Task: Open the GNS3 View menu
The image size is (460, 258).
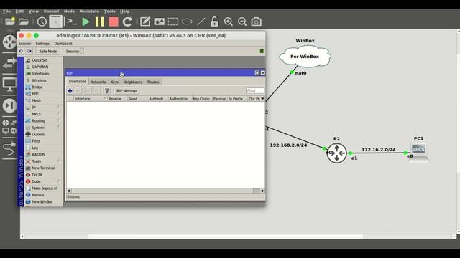Action: [34, 11]
